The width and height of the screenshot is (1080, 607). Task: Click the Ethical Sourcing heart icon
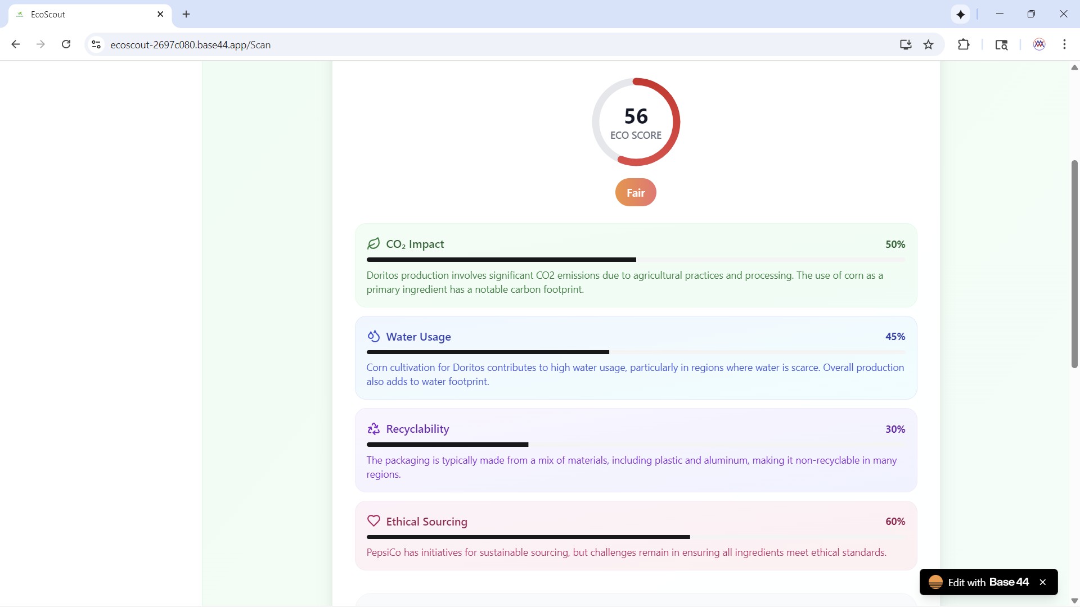[373, 521]
